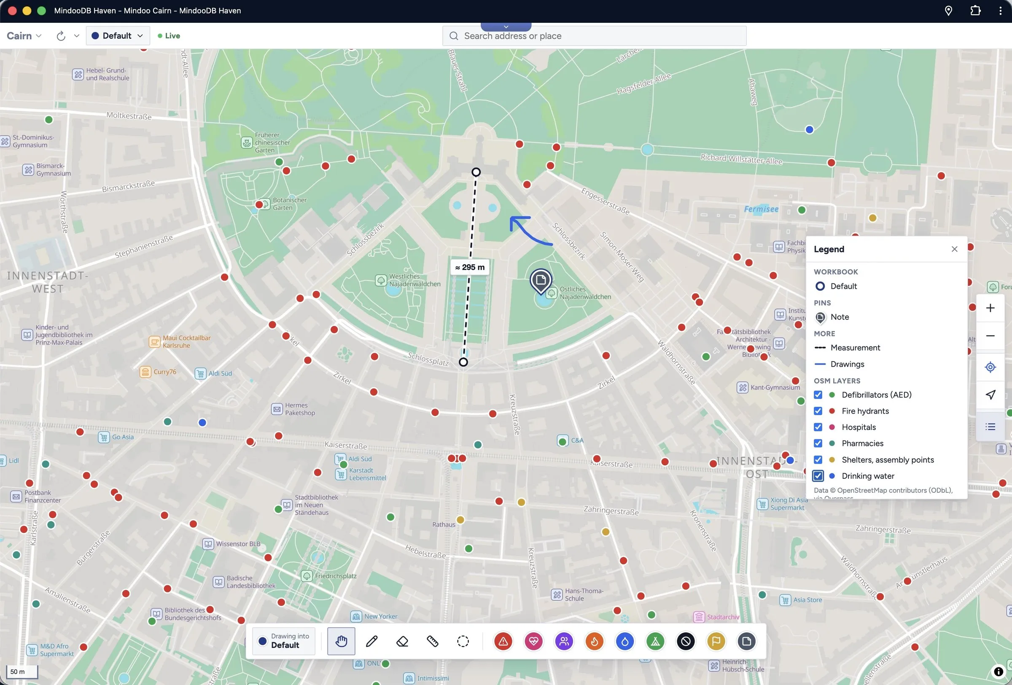Image resolution: width=1012 pixels, height=685 pixels.
Task: Choose the red warning triangle pin
Action: click(503, 641)
